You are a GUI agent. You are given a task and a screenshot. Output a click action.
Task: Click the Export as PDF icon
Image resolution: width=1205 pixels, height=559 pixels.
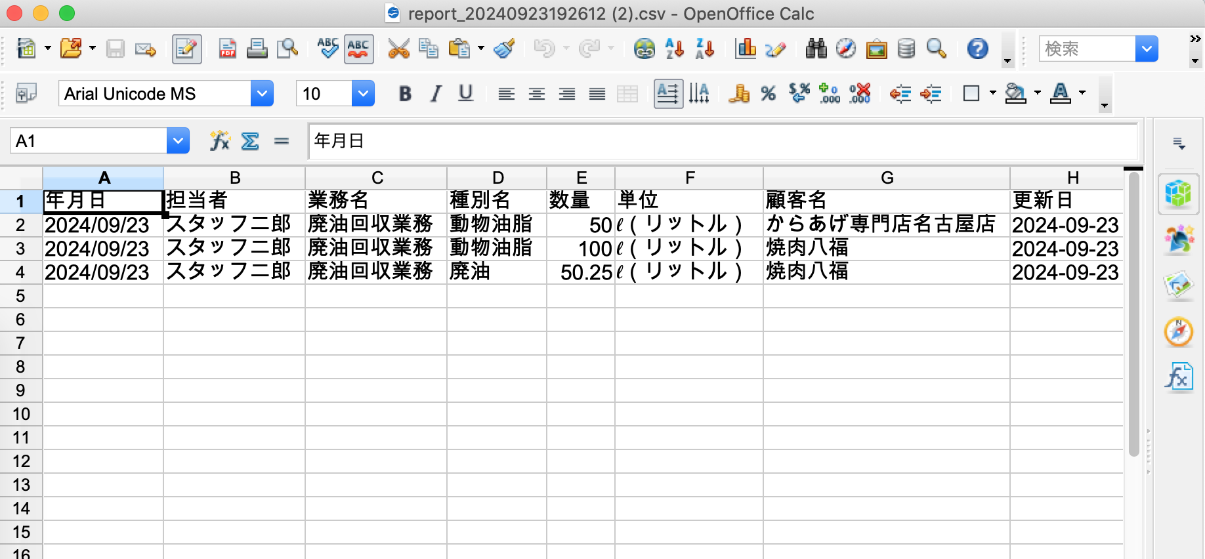pyautogui.click(x=227, y=49)
